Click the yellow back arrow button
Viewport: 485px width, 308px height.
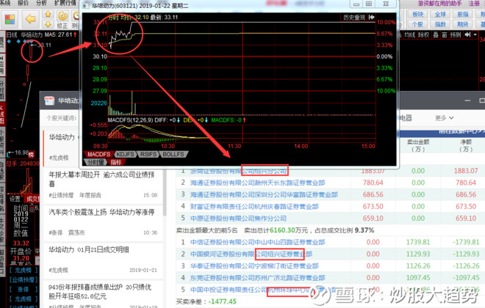point(30,19)
